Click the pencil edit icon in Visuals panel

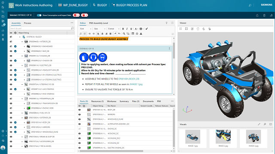pyautogui.click(x=259, y=124)
